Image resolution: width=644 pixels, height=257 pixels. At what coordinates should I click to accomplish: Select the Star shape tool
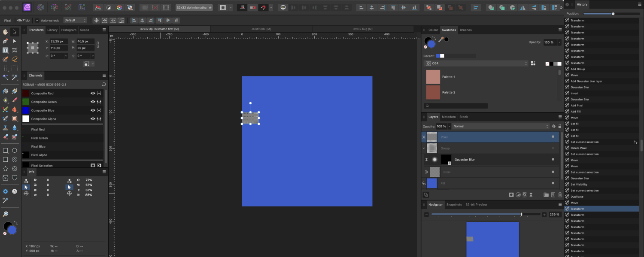point(6,168)
